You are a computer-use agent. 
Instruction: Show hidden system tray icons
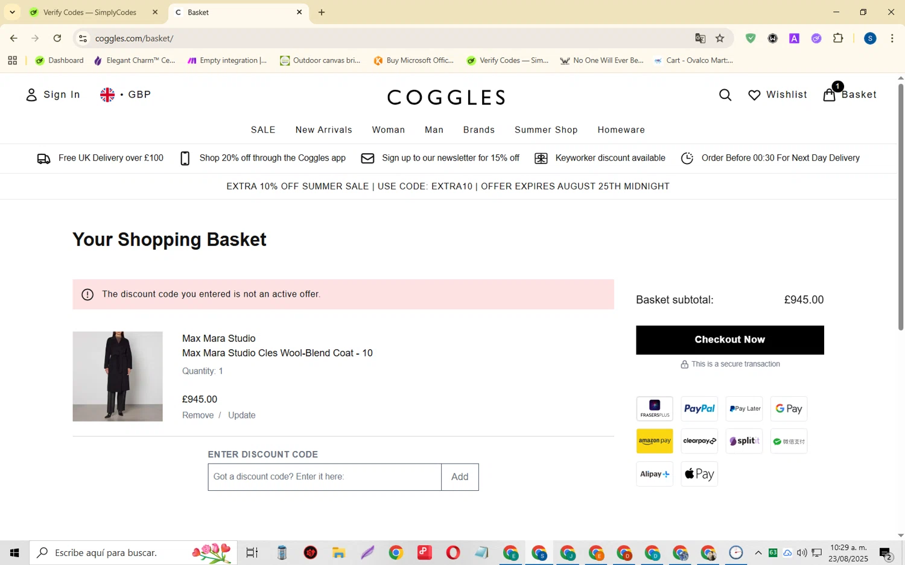pyautogui.click(x=758, y=553)
